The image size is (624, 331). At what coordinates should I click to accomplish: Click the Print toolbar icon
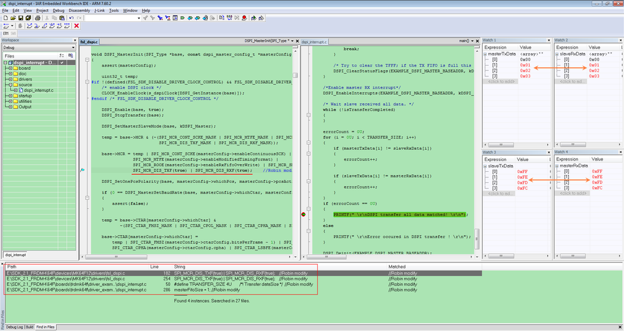pyautogui.click(x=37, y=18)
